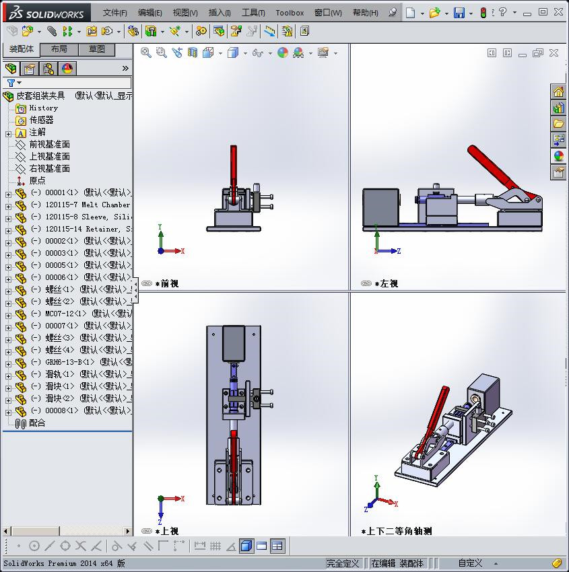Open Custom Properties task pane icon
Screen dimensions: 569x572
[x=558, y=172]
